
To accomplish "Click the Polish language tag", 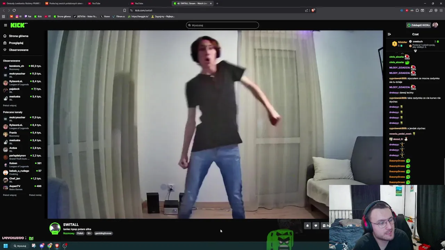I will click(x=80, y=233).
